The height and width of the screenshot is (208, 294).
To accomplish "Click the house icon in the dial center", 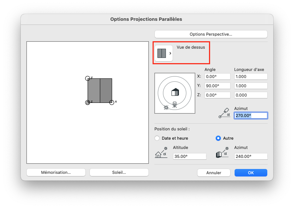I will coord(175,92).
